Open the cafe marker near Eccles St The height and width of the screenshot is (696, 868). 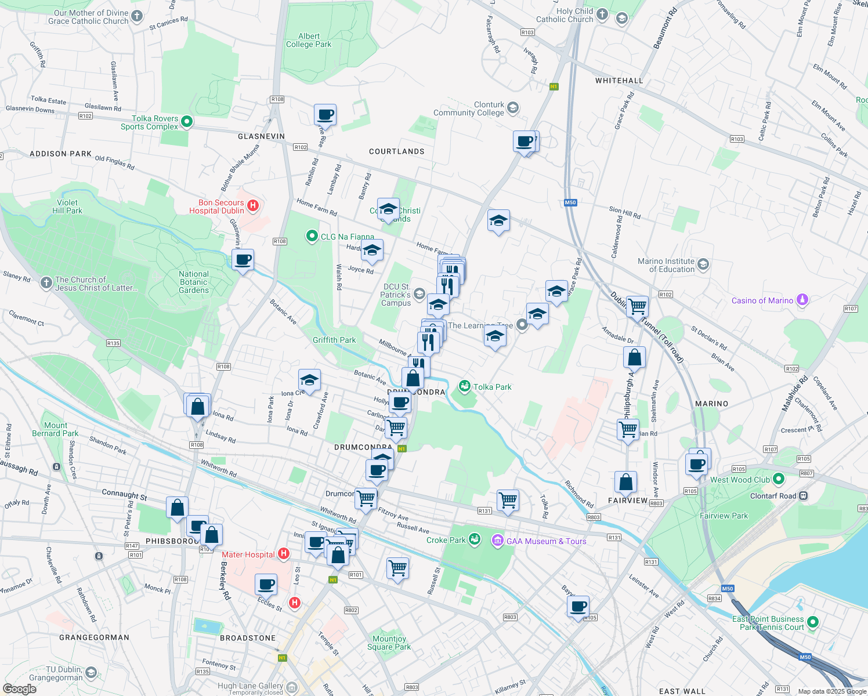click(266, 585)
